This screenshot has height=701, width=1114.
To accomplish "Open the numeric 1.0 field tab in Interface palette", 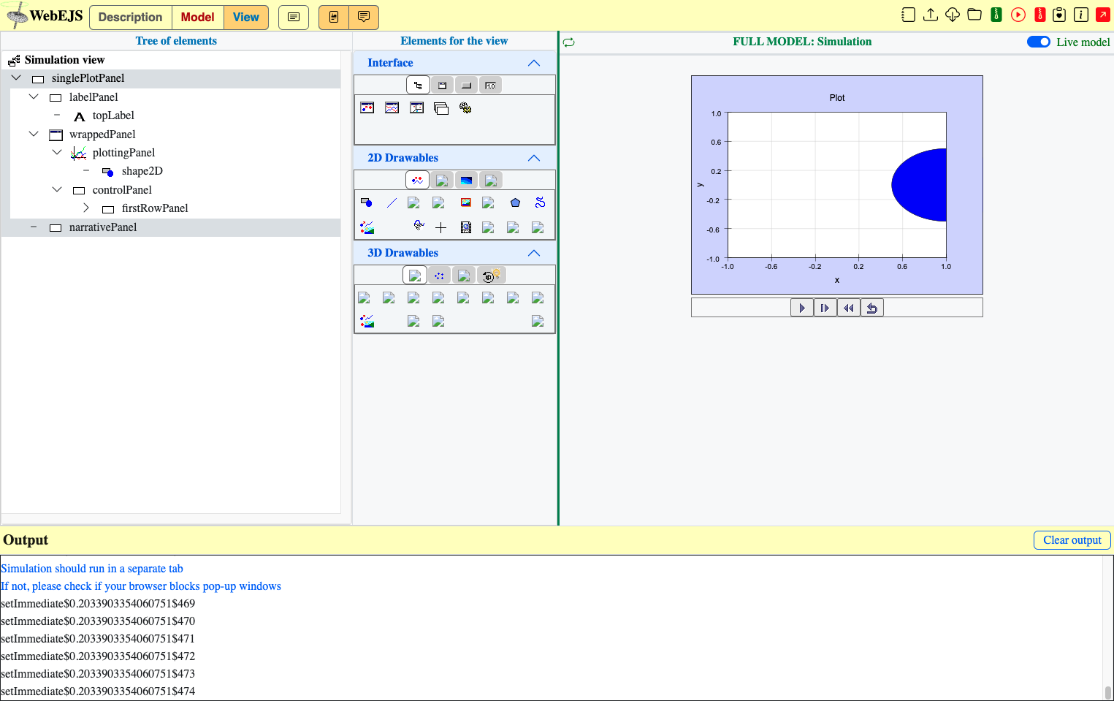I will [491, 86].
